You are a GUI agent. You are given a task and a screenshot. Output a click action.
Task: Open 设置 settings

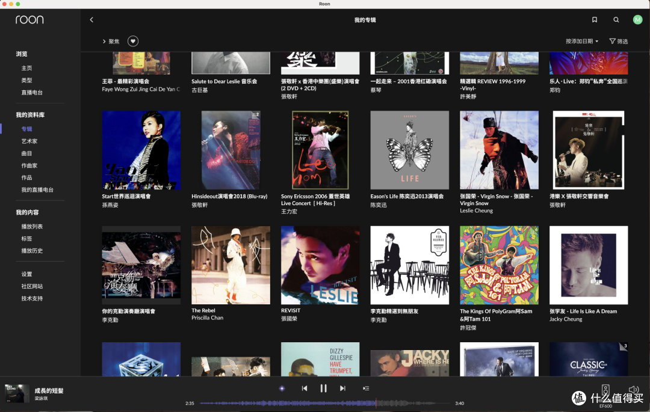coord(26,274)
